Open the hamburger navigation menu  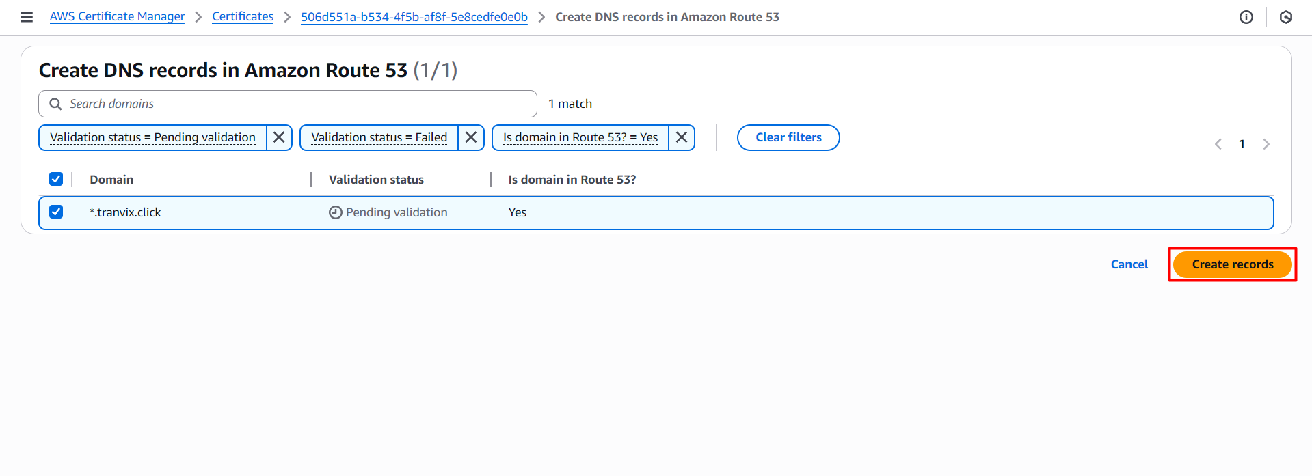[27, 17]
